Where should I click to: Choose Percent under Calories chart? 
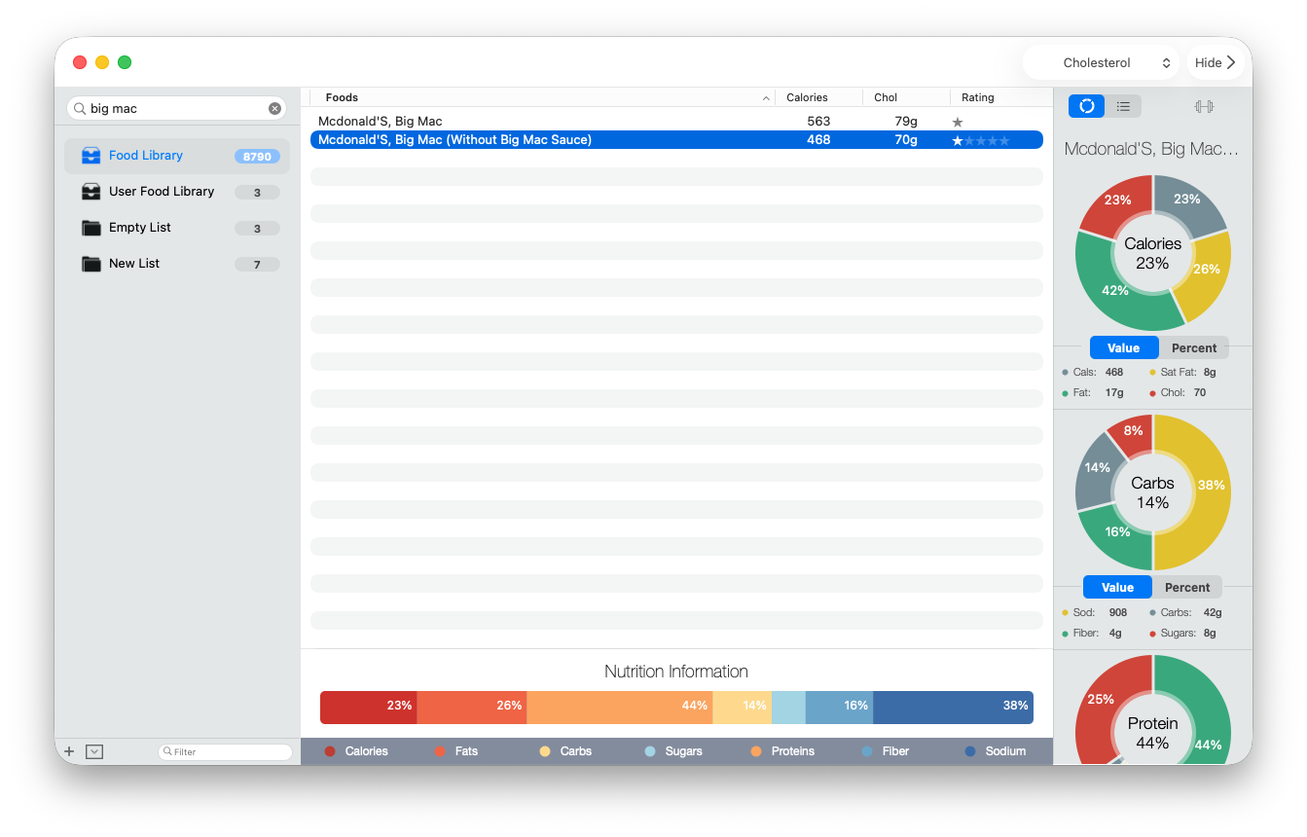(1194, 347)
